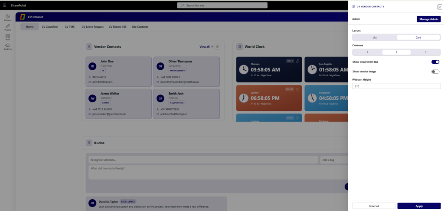Screen dimensions: 444x211
Task: Select the List layout option
Action: point(375,37)
